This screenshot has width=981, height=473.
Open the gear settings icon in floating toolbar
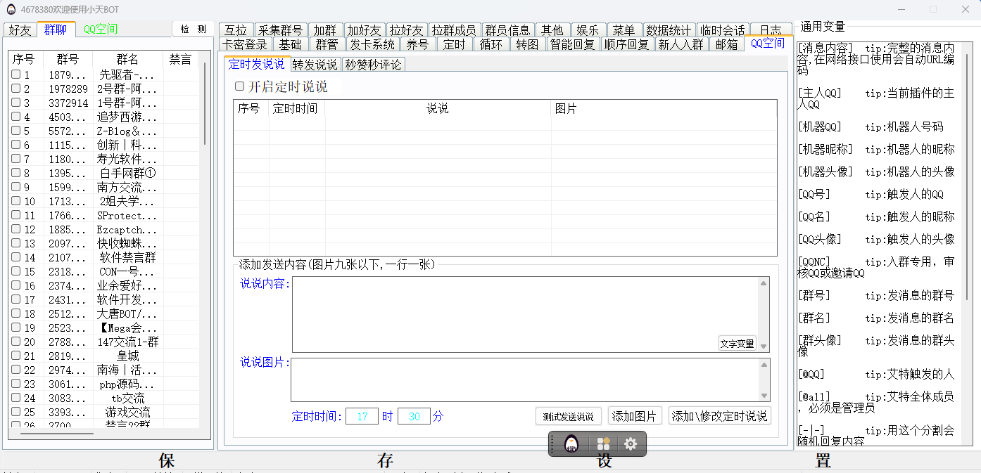pos(631,444)
